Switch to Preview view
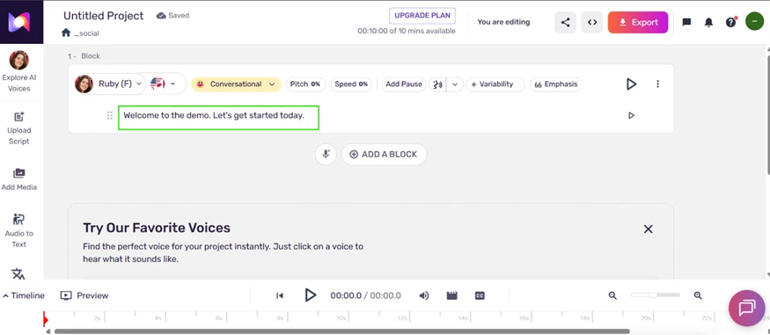The height and width of the screenshot is (335, 770). click(84, 295)
